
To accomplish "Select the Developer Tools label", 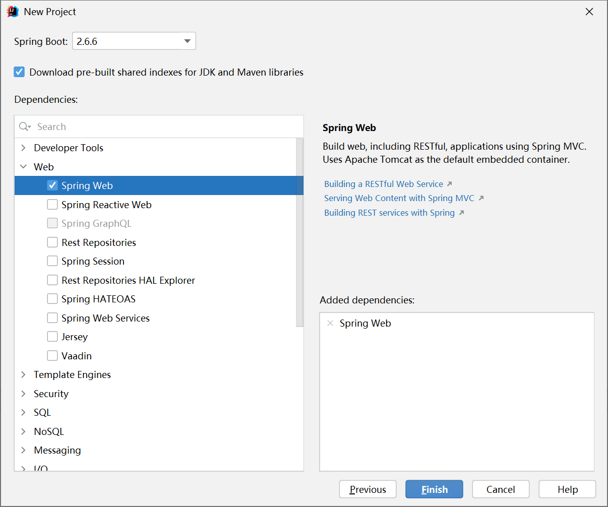I will pyautogui.click(x=69, y=148).
